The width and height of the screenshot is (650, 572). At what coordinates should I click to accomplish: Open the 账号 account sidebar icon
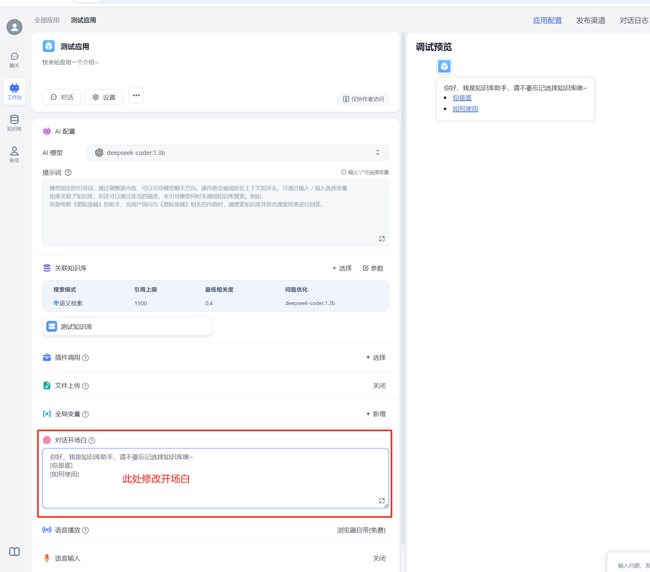pyautogui.click(x=14, y=155)
